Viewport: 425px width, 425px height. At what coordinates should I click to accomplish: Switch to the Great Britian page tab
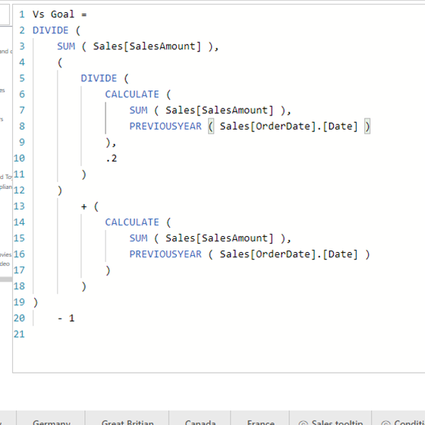127,422
